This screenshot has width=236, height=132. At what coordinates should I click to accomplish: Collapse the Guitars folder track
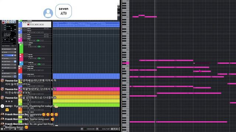(20, 43)
